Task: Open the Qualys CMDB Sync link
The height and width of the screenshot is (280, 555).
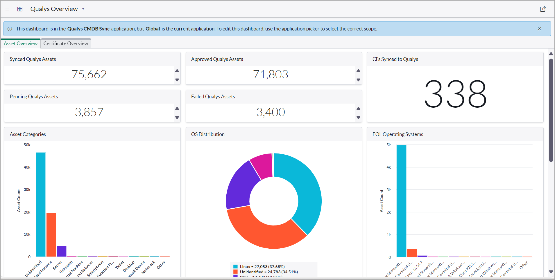Action: [x=88, y=29]
